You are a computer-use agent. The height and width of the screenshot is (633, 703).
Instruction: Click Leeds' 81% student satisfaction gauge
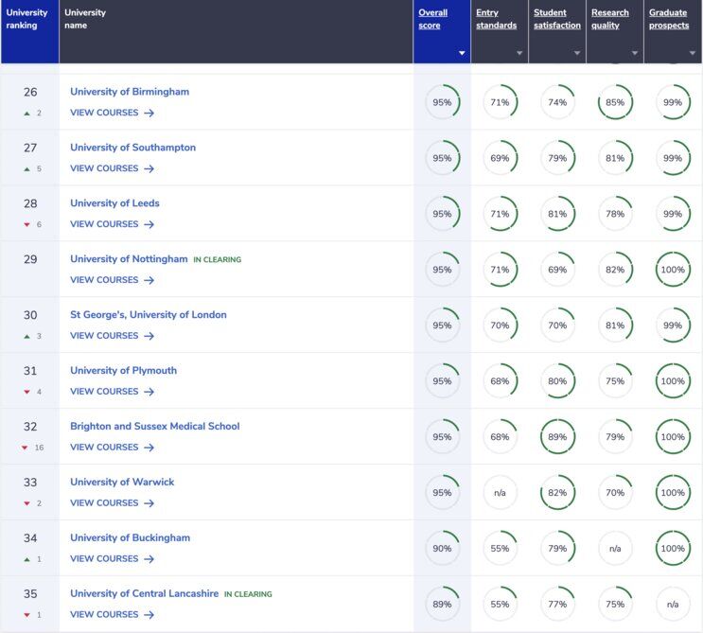tap(557, 214)
